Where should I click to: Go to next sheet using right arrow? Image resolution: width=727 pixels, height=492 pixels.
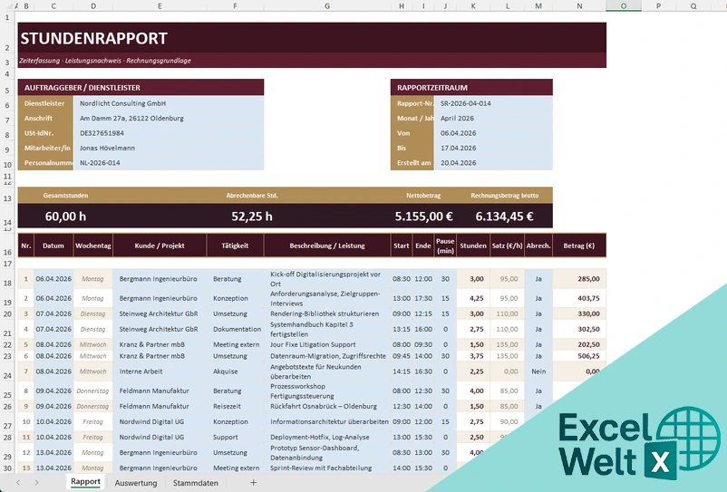(x=36, y=482)
